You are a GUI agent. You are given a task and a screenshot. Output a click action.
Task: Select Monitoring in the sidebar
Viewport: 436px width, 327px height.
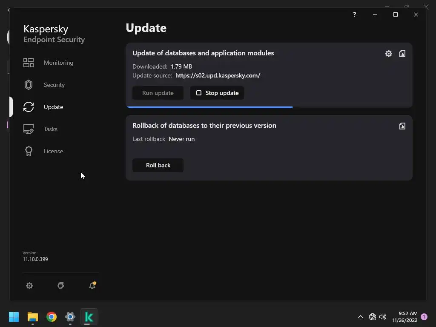(58, 63)
